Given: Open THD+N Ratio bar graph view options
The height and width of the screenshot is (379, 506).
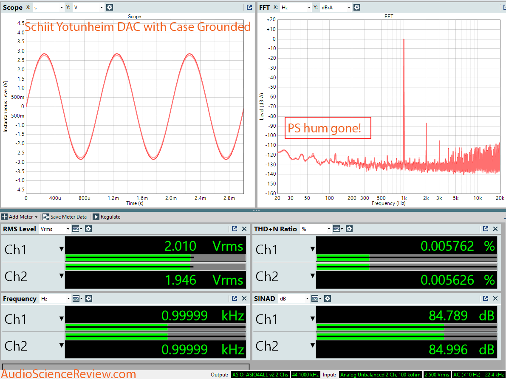Looking at the screenshot, I should [338, 229].
